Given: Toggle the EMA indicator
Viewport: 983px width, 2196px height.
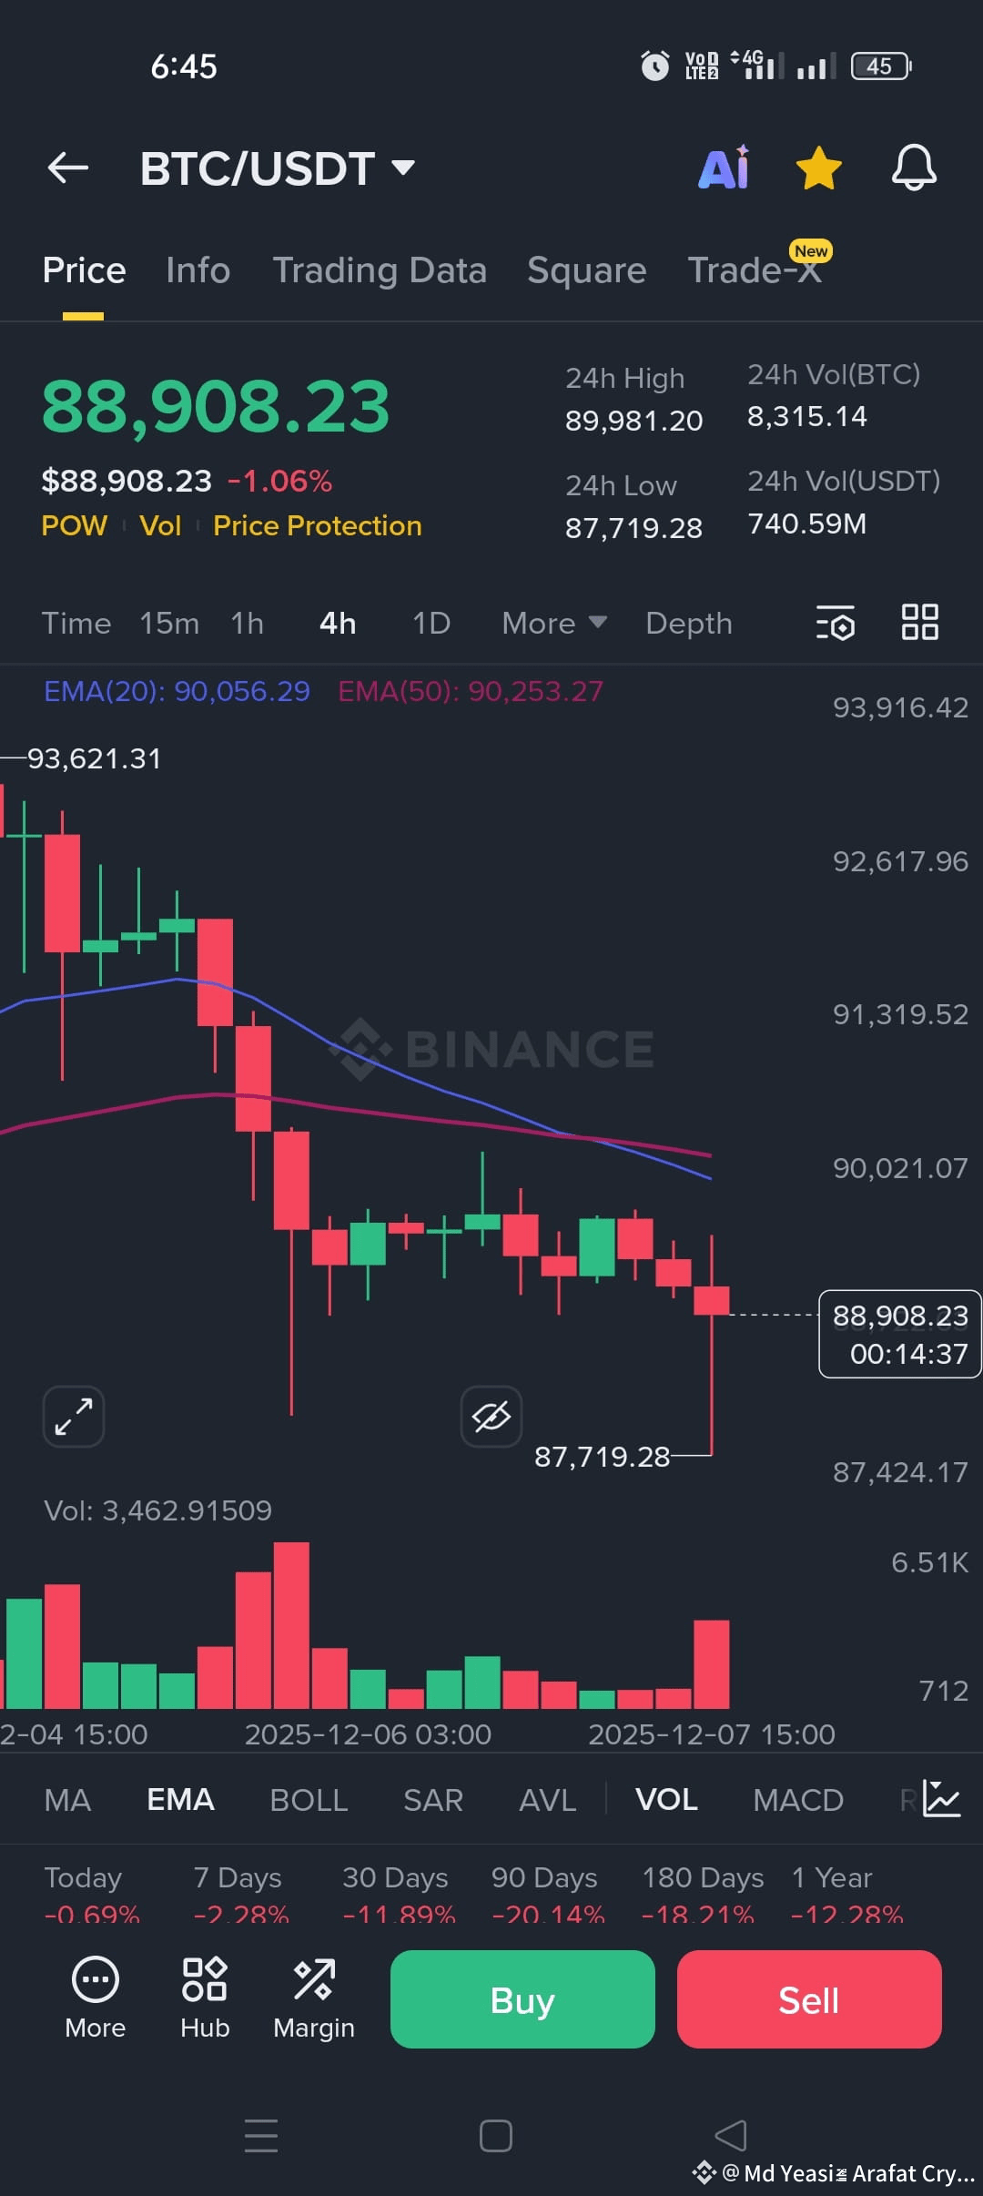Looking at the screenshot, I should (180, 1800).
